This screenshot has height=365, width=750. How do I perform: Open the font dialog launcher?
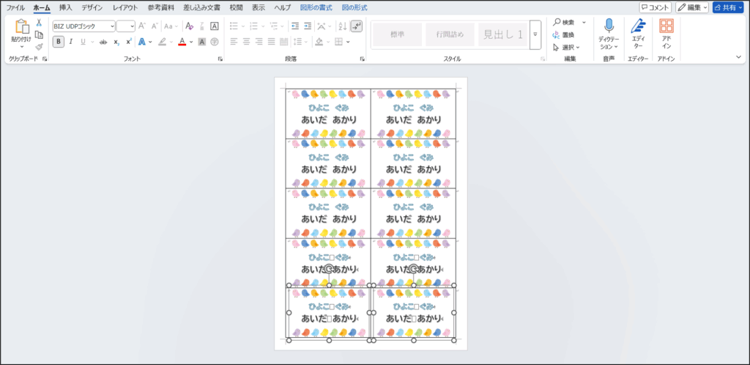(x=220, y=59)
